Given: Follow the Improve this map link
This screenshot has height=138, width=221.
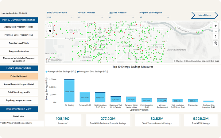Looking at the screenshot, I should pyautogui.click(x=210, y=61).
